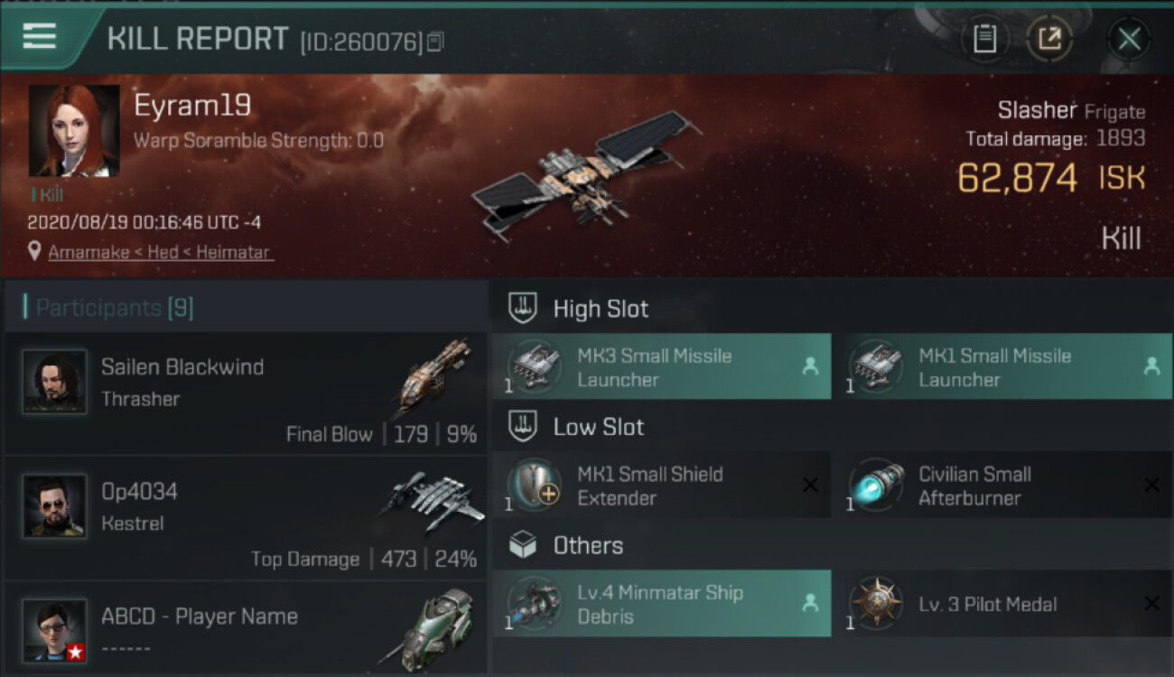Screen dimensions: 1174x677
Task: Click the clipboard report icon
Action: pyautogui.click(x=984, y=39)
